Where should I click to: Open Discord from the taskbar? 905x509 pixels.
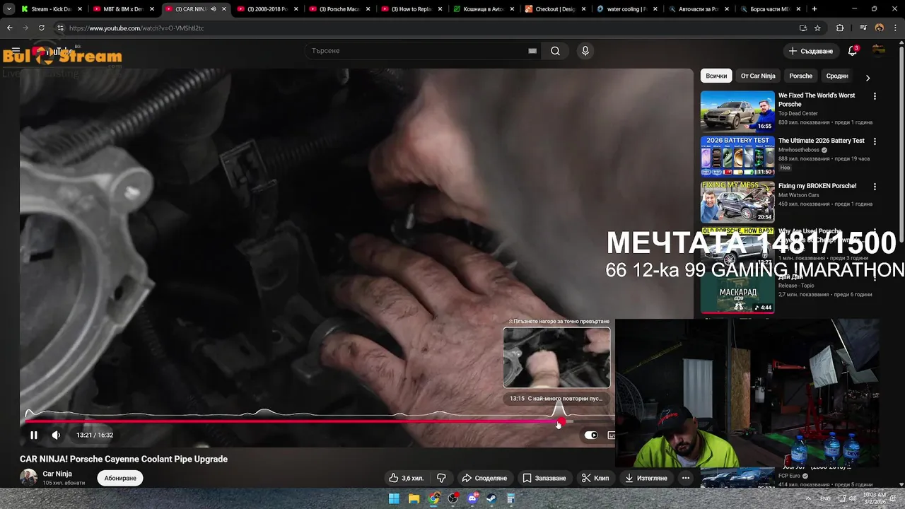[x=472, y=498]
